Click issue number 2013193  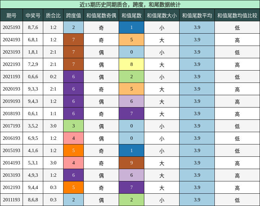11,175
